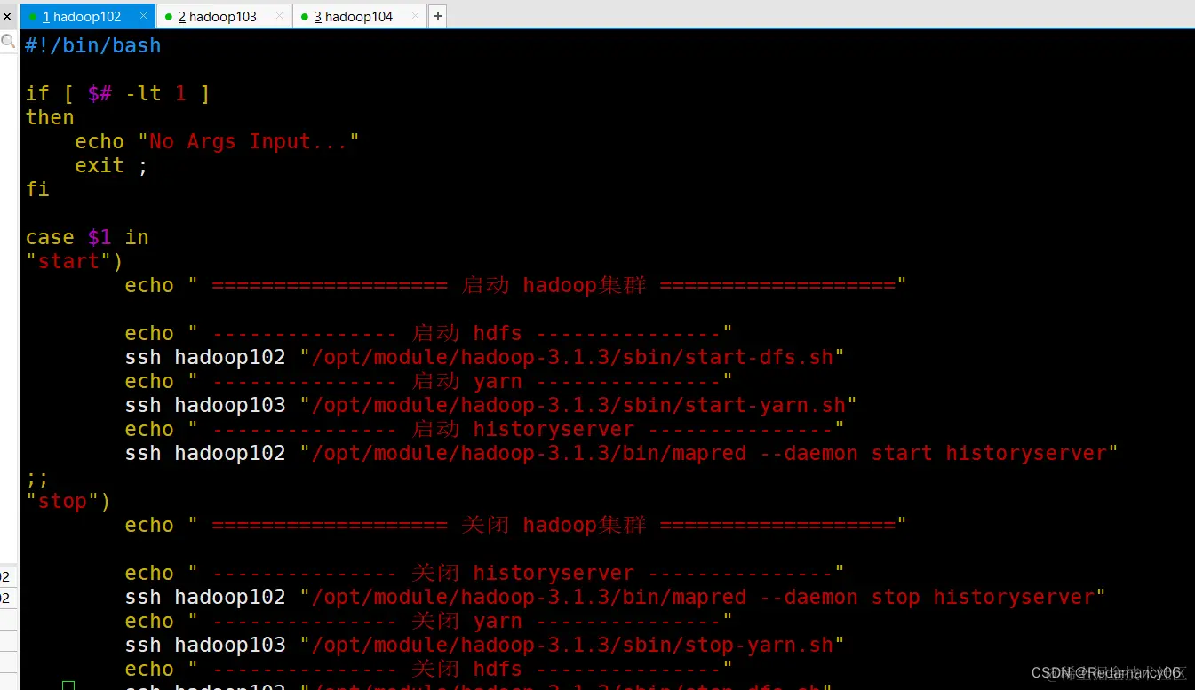1195x690 pixels.
Task: Click the 'mapred --daemon start historyserver' line
Action: coord(621,453)
